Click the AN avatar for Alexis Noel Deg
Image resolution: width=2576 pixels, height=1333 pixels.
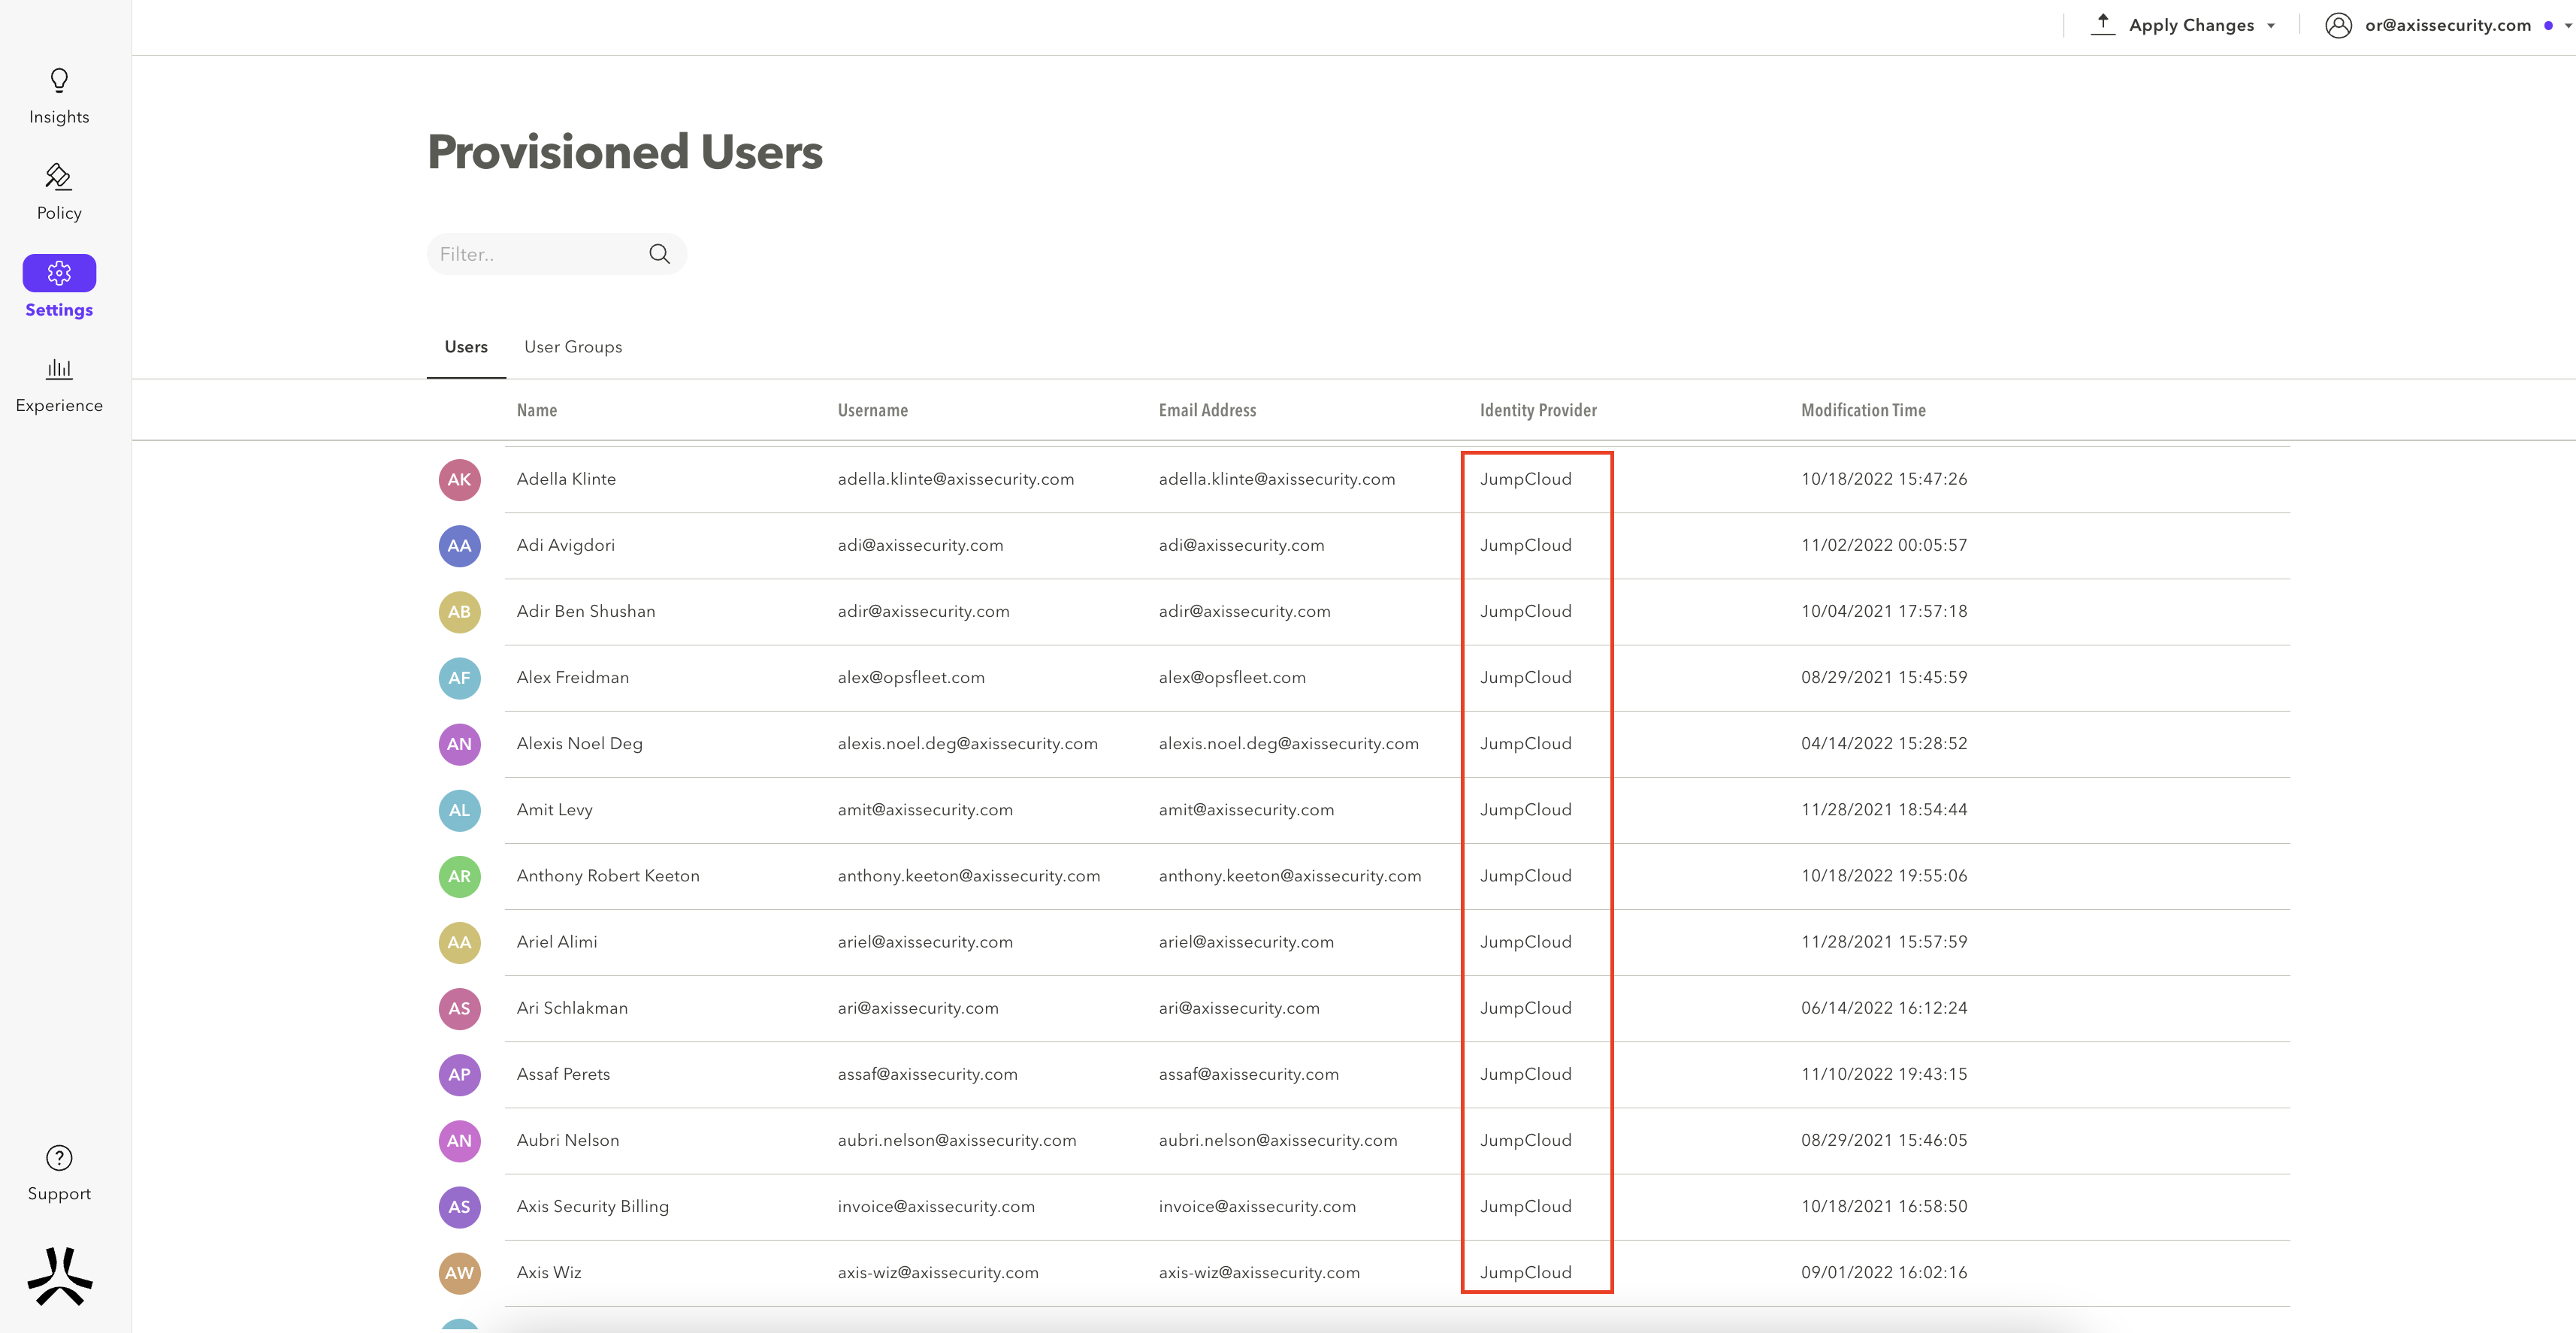click(x=459, y=744)
